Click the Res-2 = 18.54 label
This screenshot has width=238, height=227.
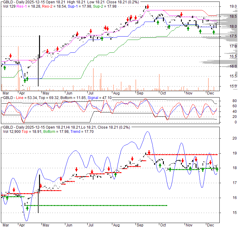[x=49, y=6]
